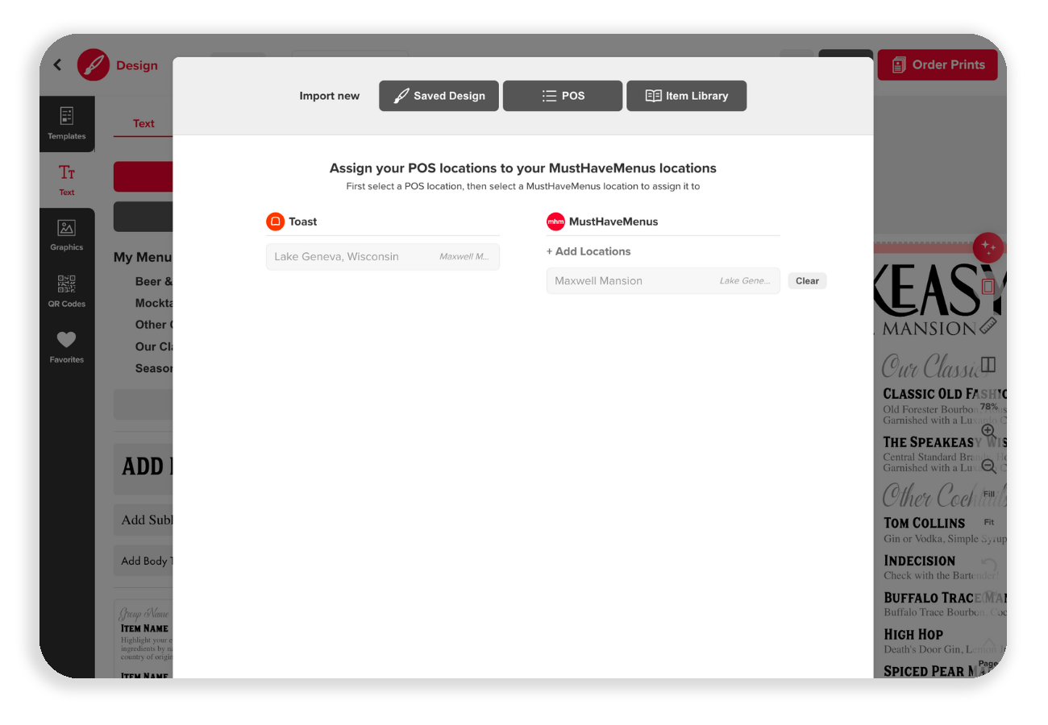Open the QR Codes sidebar panel

pos(67,292)
